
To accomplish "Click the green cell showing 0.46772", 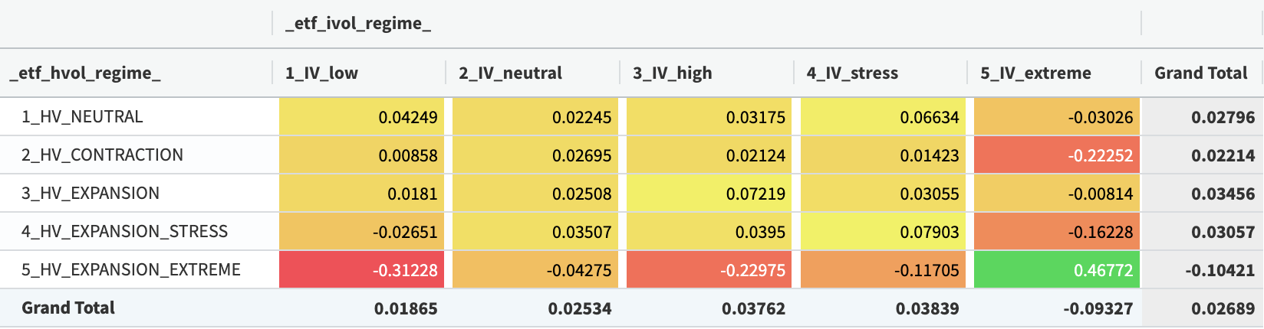I will 1057,270.
